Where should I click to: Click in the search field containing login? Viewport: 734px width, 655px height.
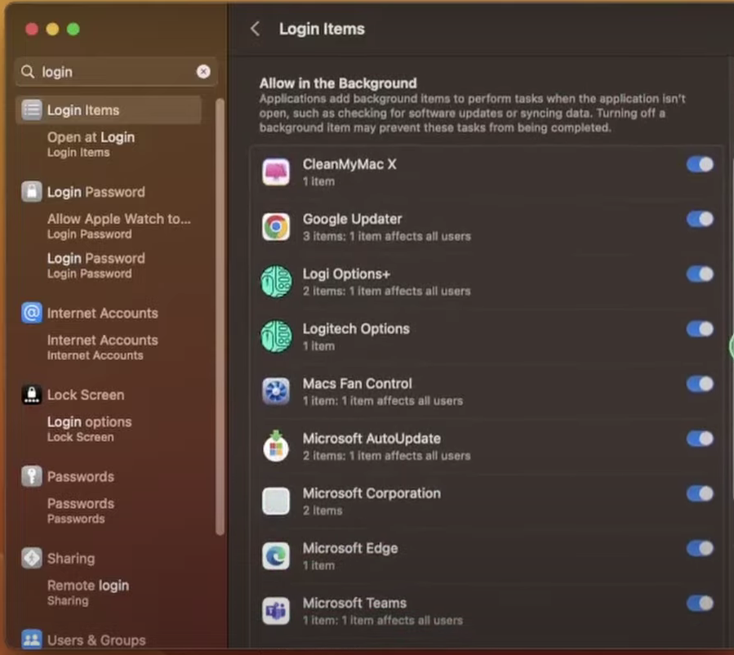(116, 72)
